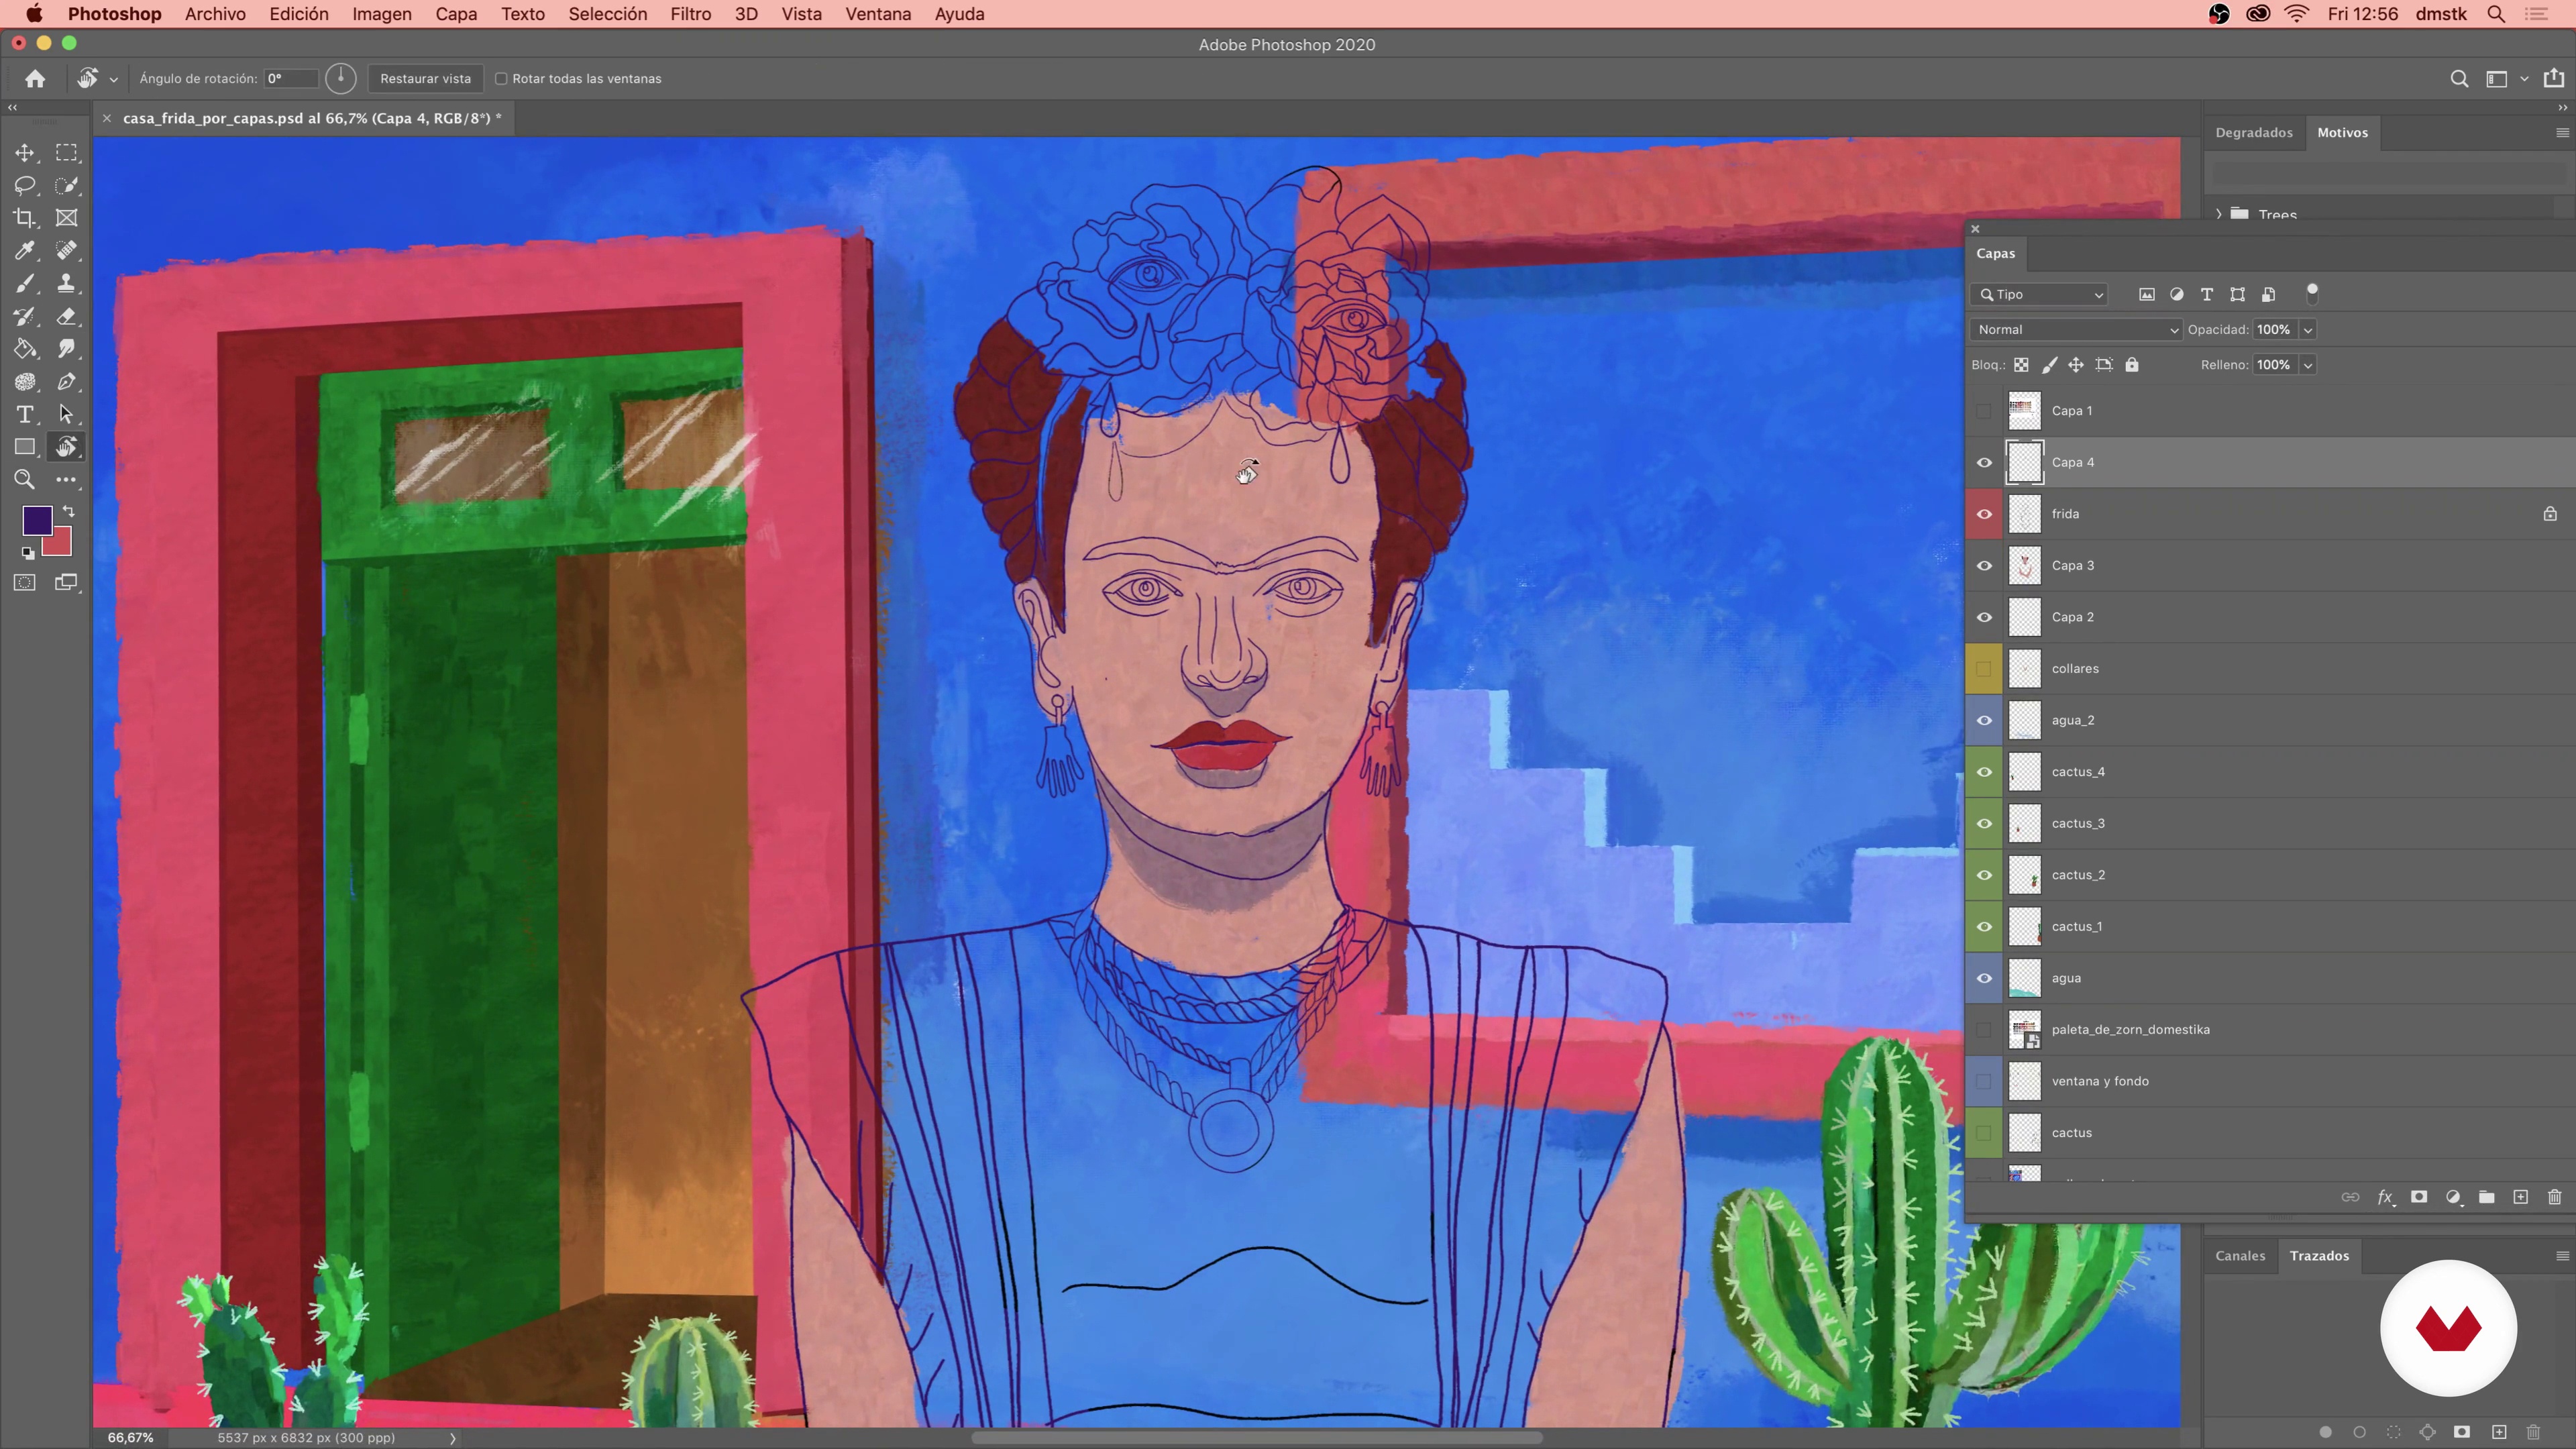The width and height of the screenshot is (2576, 1449).
Task: Select the Paint Bucket tool
Action: 25,349
